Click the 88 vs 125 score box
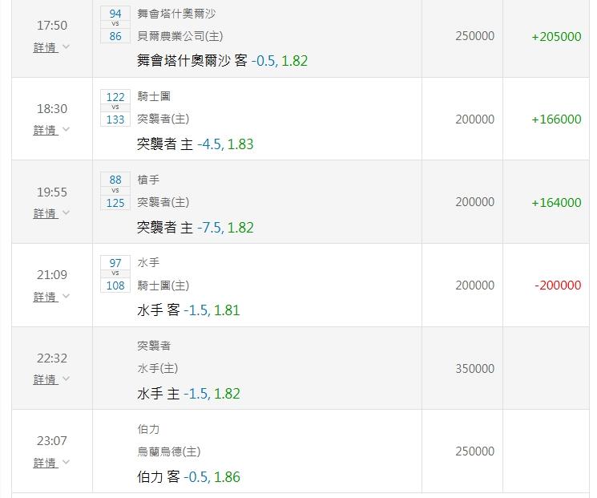This screenshot has width=597, height=498. pos(115,191)
